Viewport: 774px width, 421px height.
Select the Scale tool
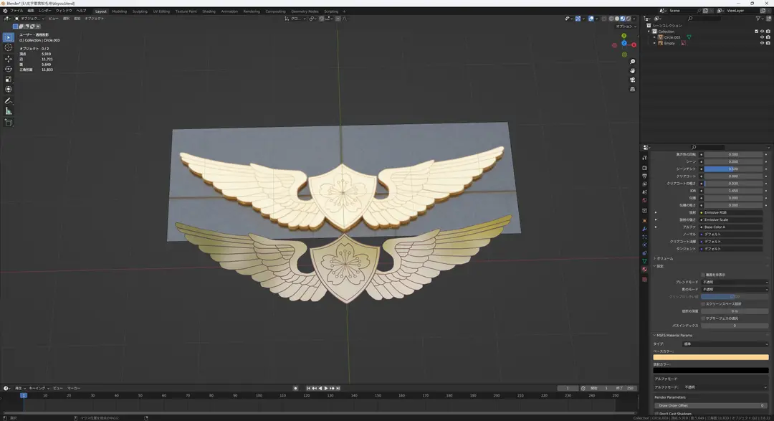pyautogui.click(x=9, y=79)
